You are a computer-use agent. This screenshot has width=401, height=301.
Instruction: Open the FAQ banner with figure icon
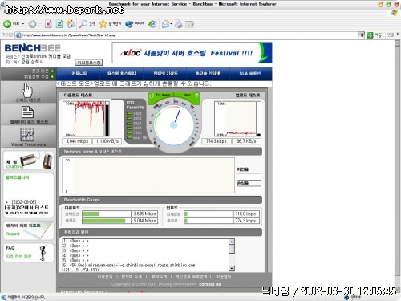[28, 252]
